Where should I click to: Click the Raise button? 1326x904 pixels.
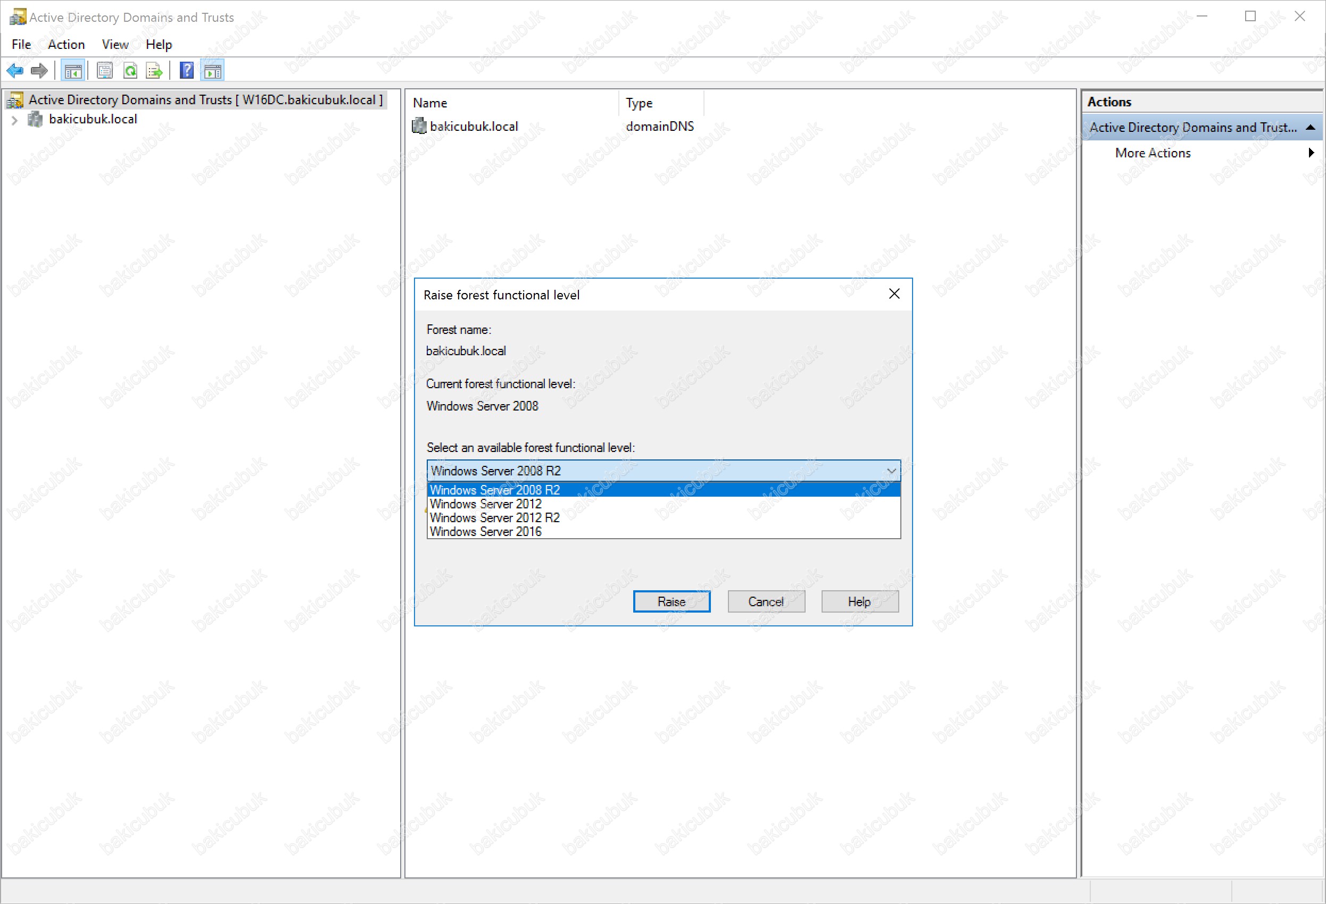click(672, 602)
